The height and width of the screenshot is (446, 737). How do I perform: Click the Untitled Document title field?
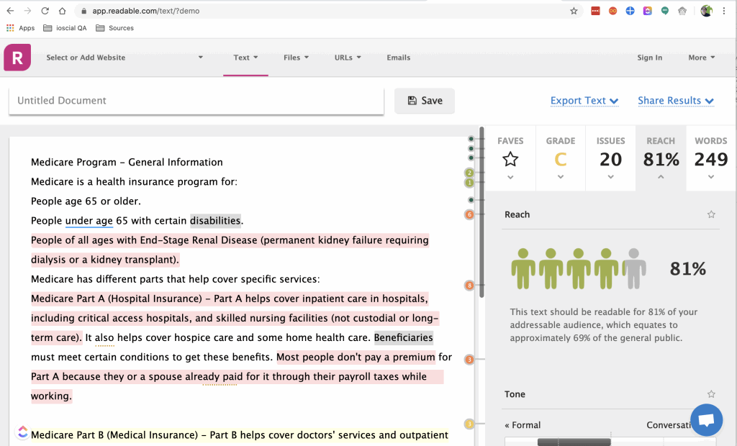point(196,101)
